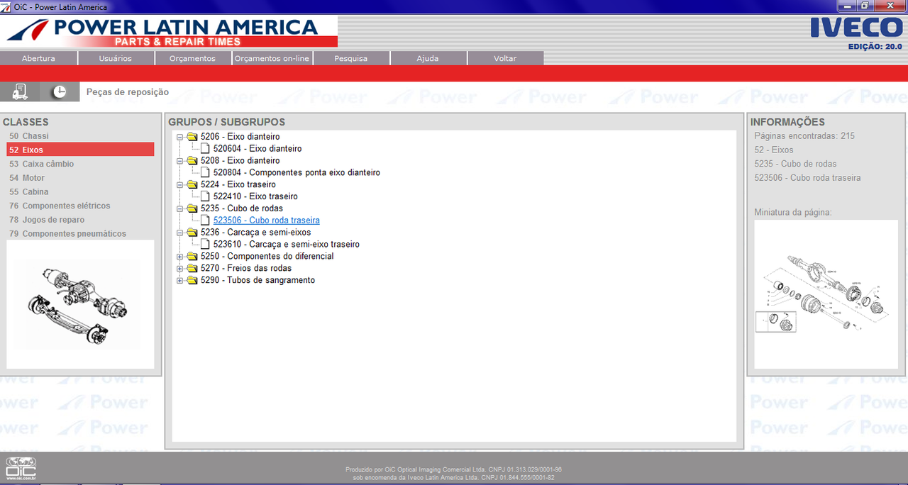The width and height of the screenshot is (908, 485).
Task: Click folder icon of 5224 Eixo traseiro
Action: (x=192, y=185)
